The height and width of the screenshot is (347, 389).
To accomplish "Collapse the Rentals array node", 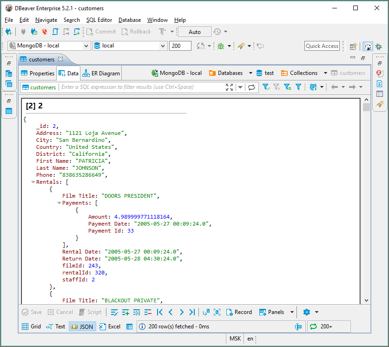I will point(33,182).
